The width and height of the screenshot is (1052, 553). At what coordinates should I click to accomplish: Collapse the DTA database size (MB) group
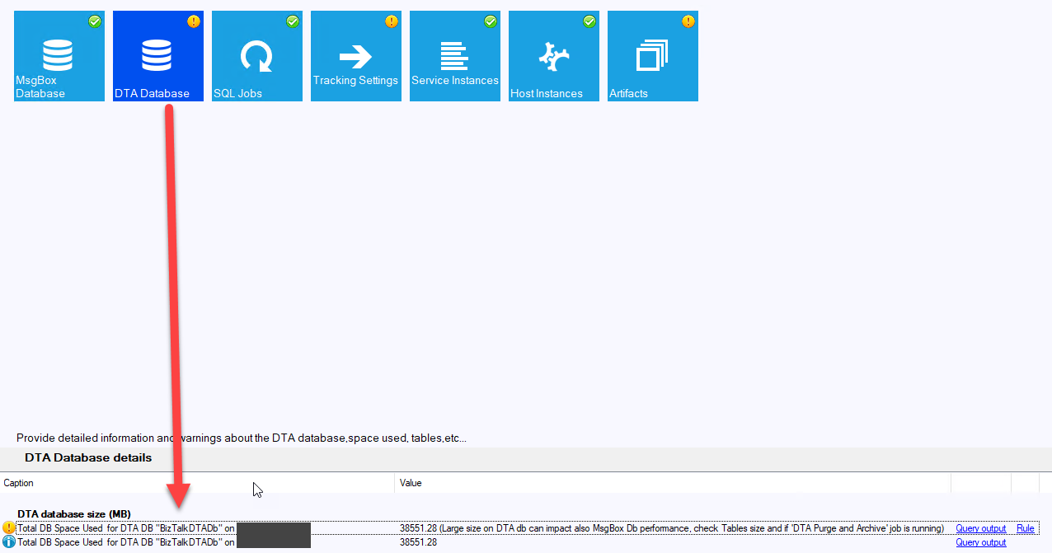coord(73,514)
